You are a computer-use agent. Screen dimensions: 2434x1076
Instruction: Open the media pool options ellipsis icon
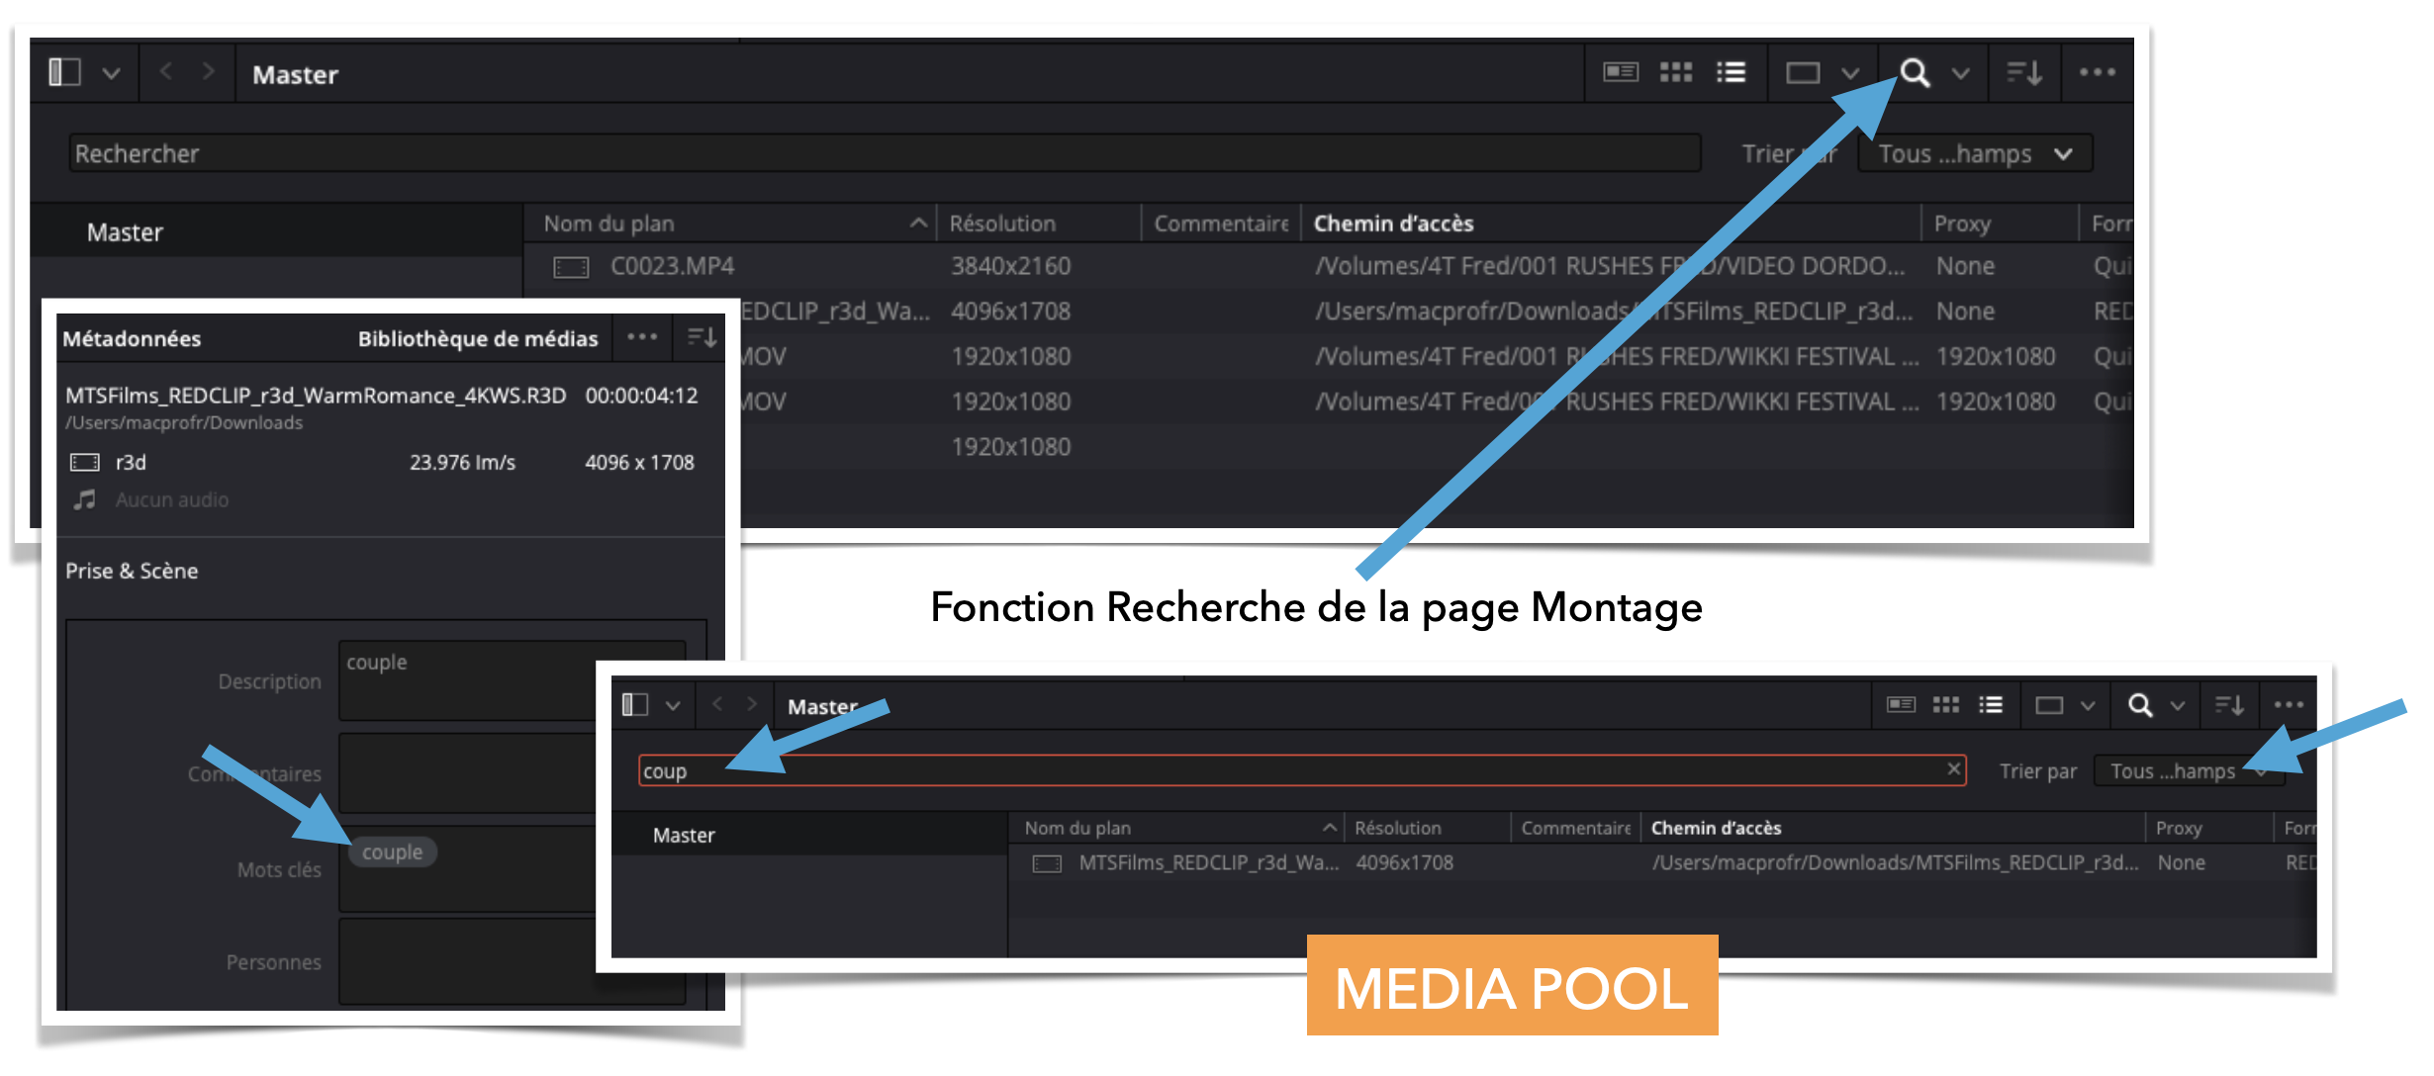click(2098, 72)
